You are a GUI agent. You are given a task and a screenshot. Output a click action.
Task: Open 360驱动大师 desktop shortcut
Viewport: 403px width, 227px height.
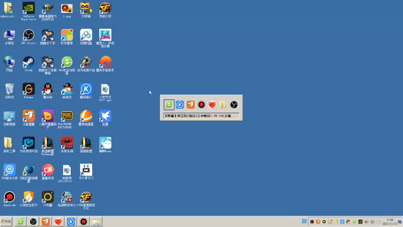coord(9,171)
